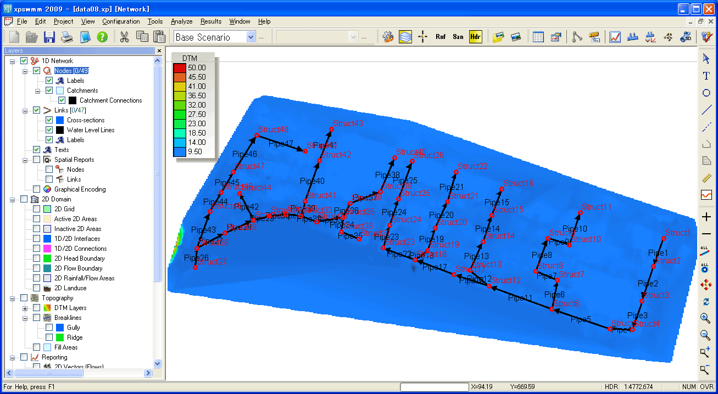The width and height of the screenshot is (718, 394).
Task: Enable the 2D Grid checkbox
Action: [x=36, y=209]
